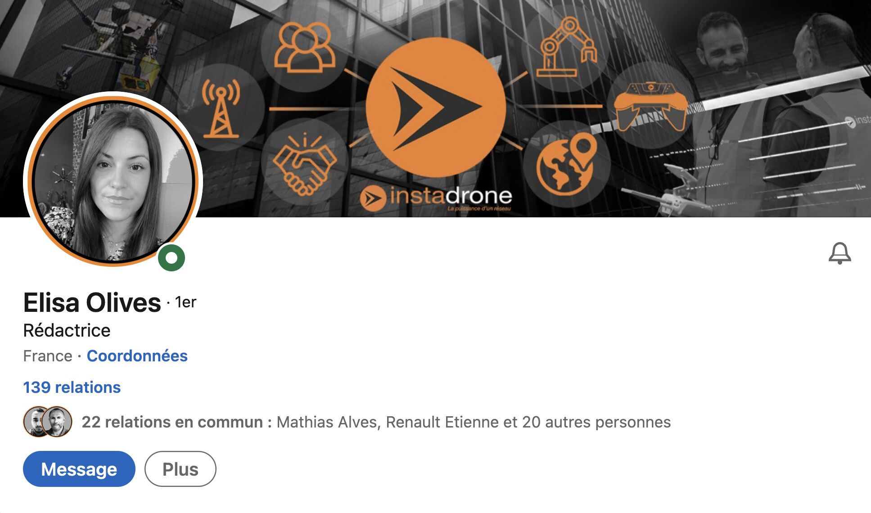Viewport: 871px width, 513px height.
Task: View the 139 relations list
Action: [x=72, y=387]
